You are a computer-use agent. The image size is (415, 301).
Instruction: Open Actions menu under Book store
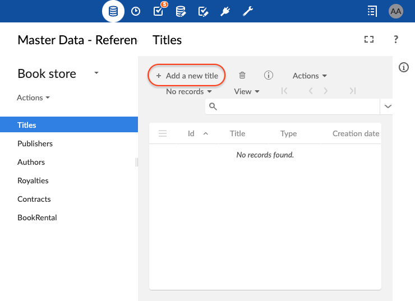pyautogui.click(x=33, y=98)
